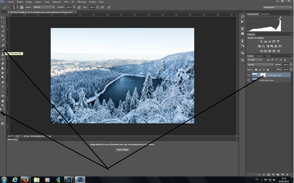Select the Rectangular Marquee tool
294x183 pixels.
point(3,22)
